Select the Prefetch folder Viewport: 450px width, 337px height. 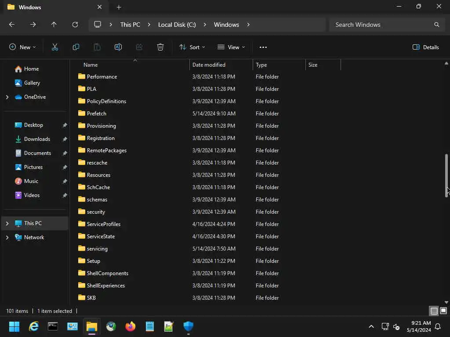(96, 114)
